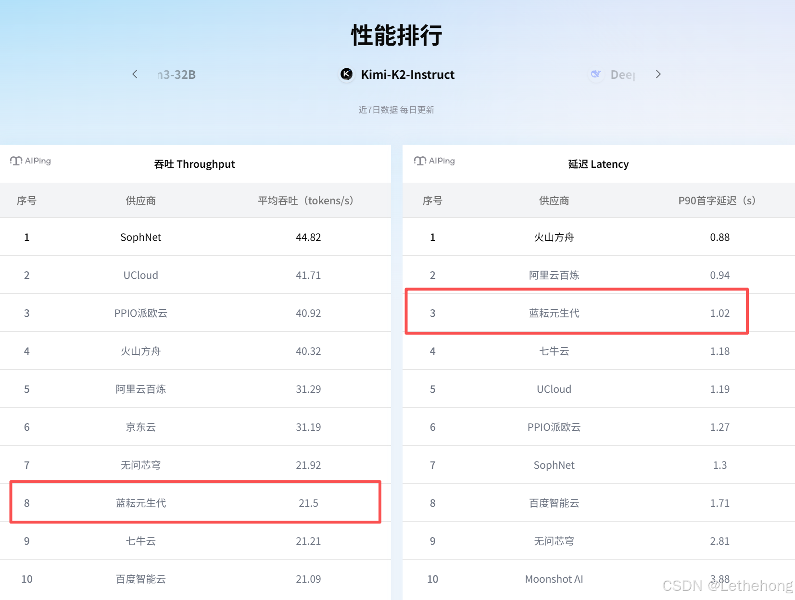Click throughput value 40.32

[308, 351]
